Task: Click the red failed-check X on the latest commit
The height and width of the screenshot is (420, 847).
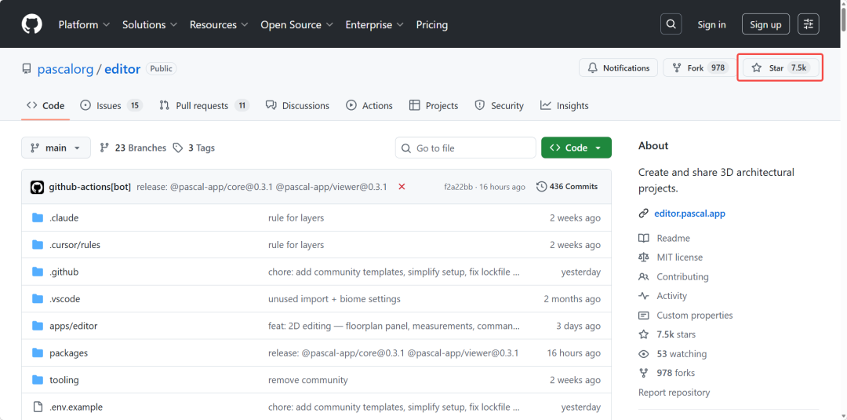Action: tap(402, 187)
